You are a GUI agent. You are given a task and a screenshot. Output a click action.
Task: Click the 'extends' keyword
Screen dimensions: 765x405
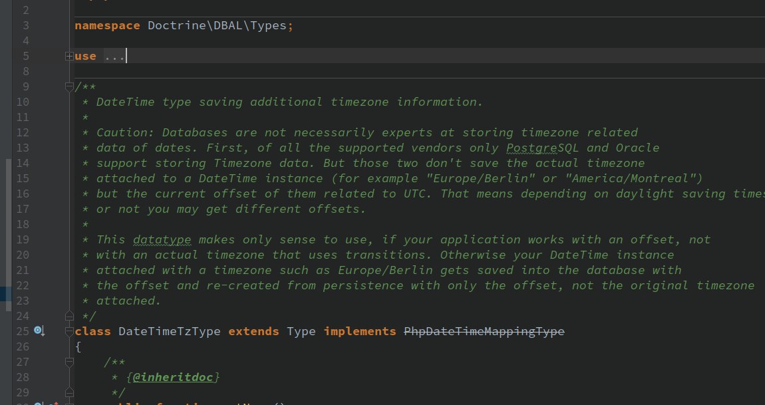253,331
